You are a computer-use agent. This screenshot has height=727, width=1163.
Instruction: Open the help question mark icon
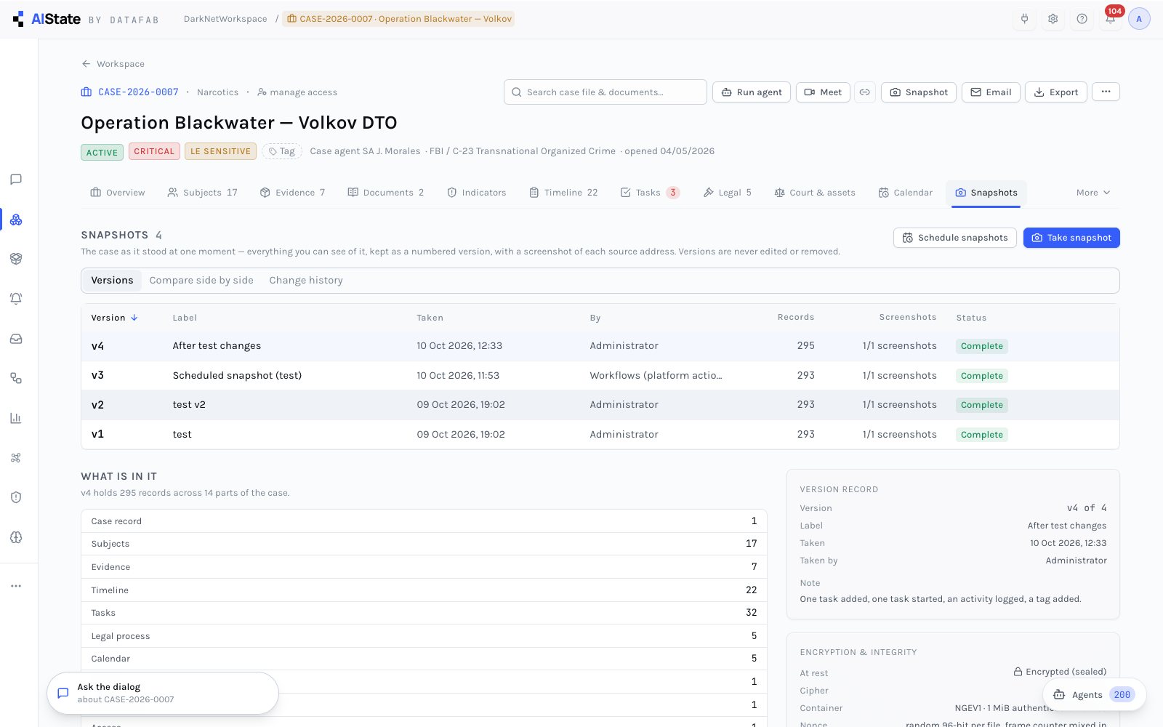point(1082,19)
